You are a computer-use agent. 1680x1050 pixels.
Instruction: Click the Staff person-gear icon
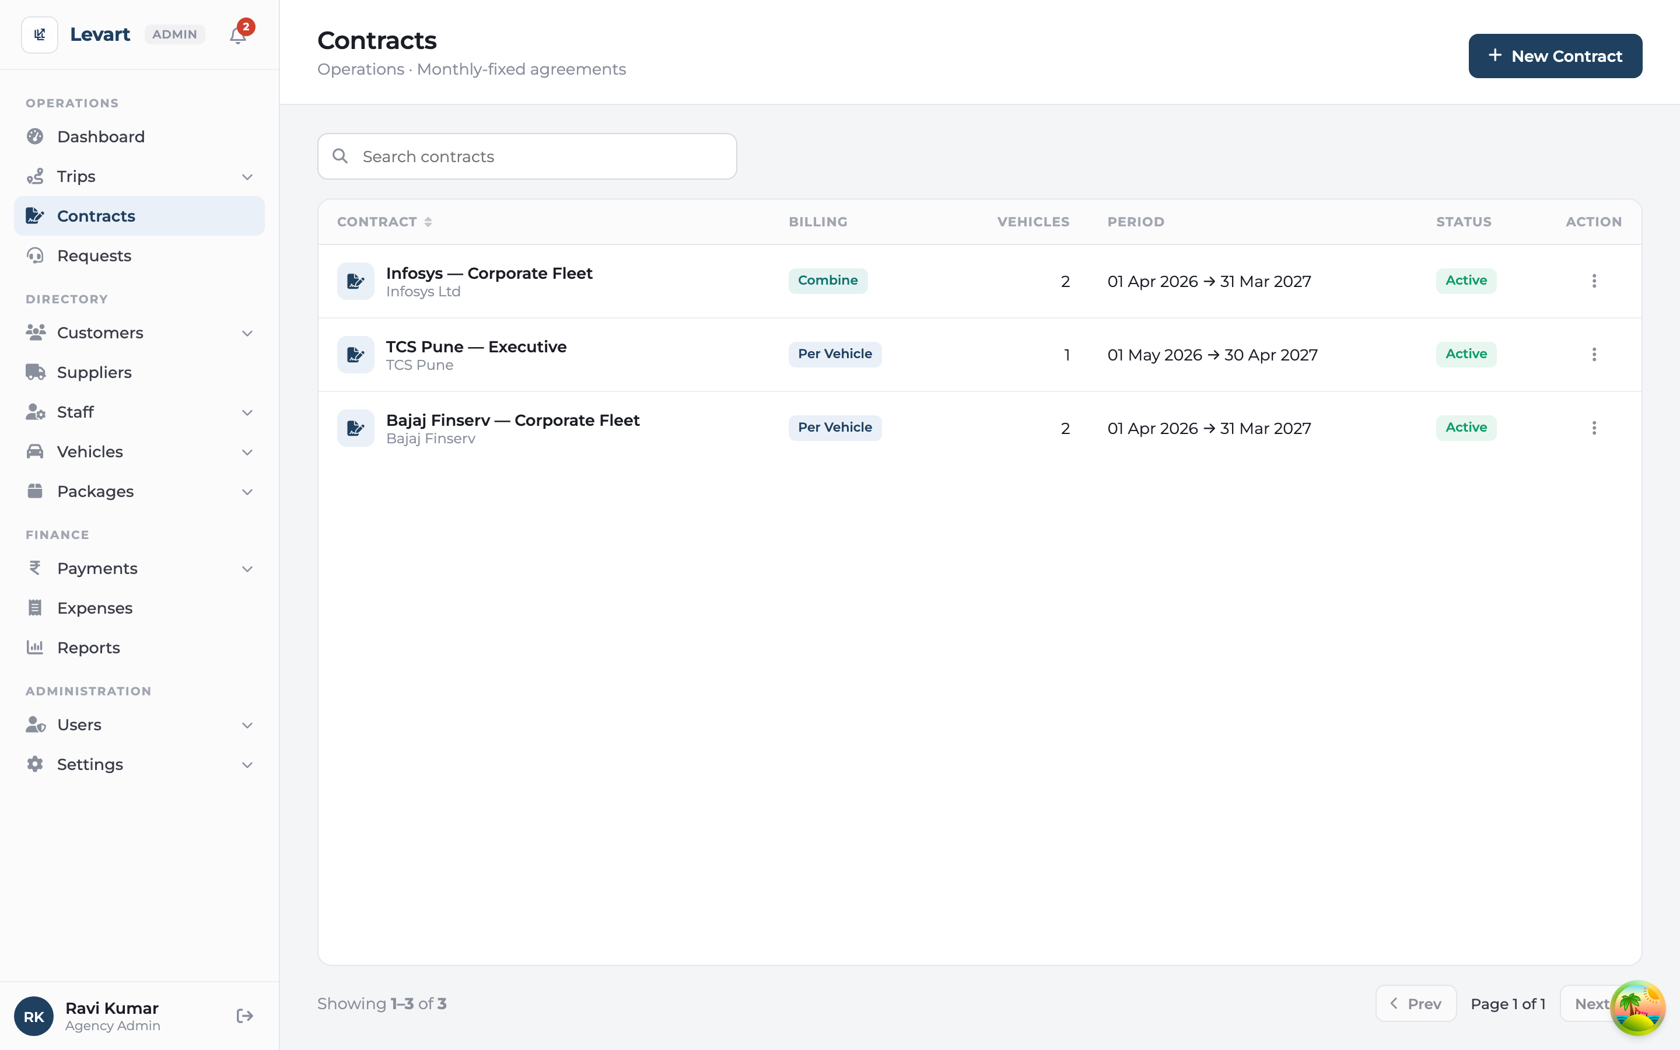pos(36,412)
